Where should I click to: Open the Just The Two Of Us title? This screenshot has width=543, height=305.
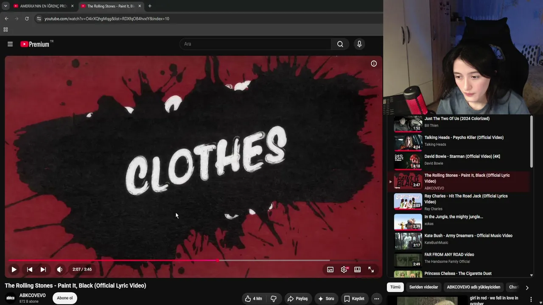(457, 119)
